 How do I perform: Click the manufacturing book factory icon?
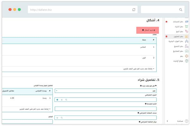[x=187, y=46]
